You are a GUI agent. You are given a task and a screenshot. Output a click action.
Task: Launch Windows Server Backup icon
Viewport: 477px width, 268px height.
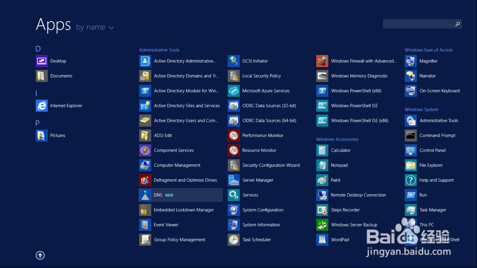click(322, 225)
